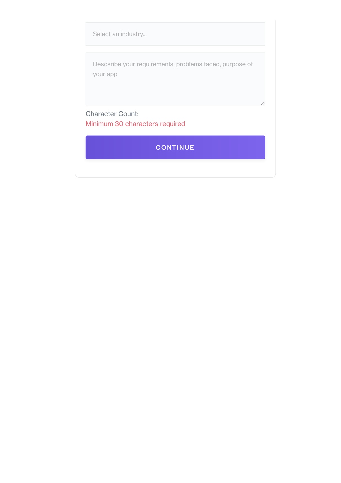Click the blank card area below Continue

tap(175, 168)
